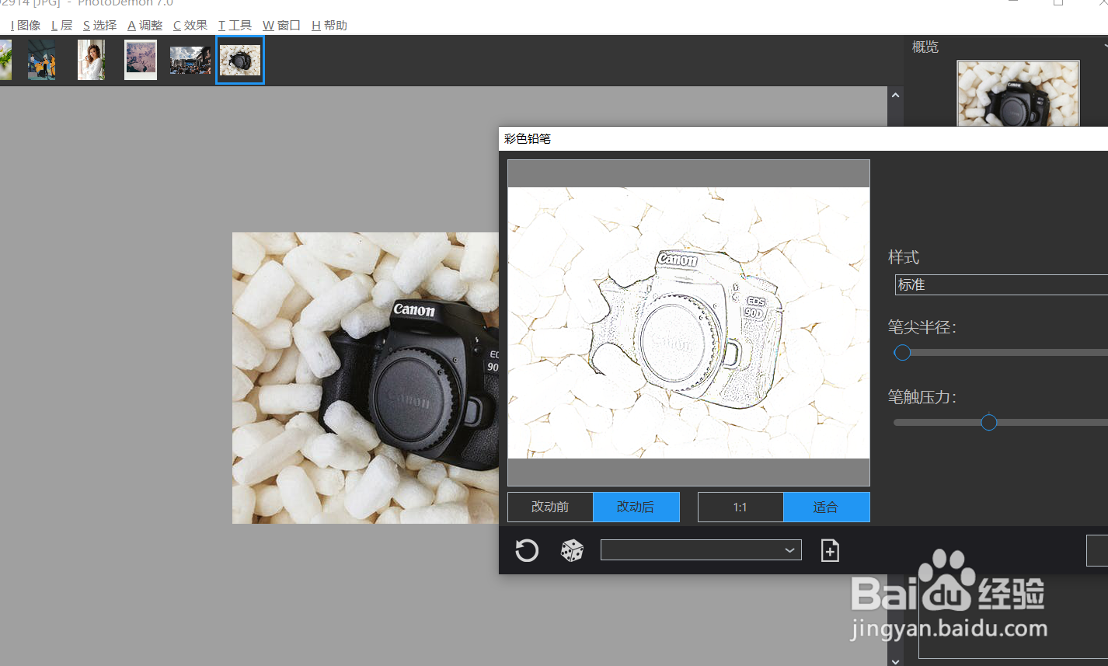Screen dimensions: 1108x666
Task: Open the 帮助 menu
Action: coord(329,26)
